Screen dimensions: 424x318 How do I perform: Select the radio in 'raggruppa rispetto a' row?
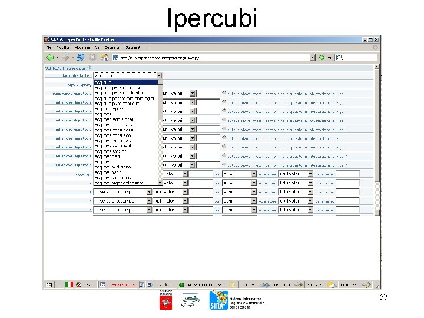pyautogui.click(x=224, y=93)
